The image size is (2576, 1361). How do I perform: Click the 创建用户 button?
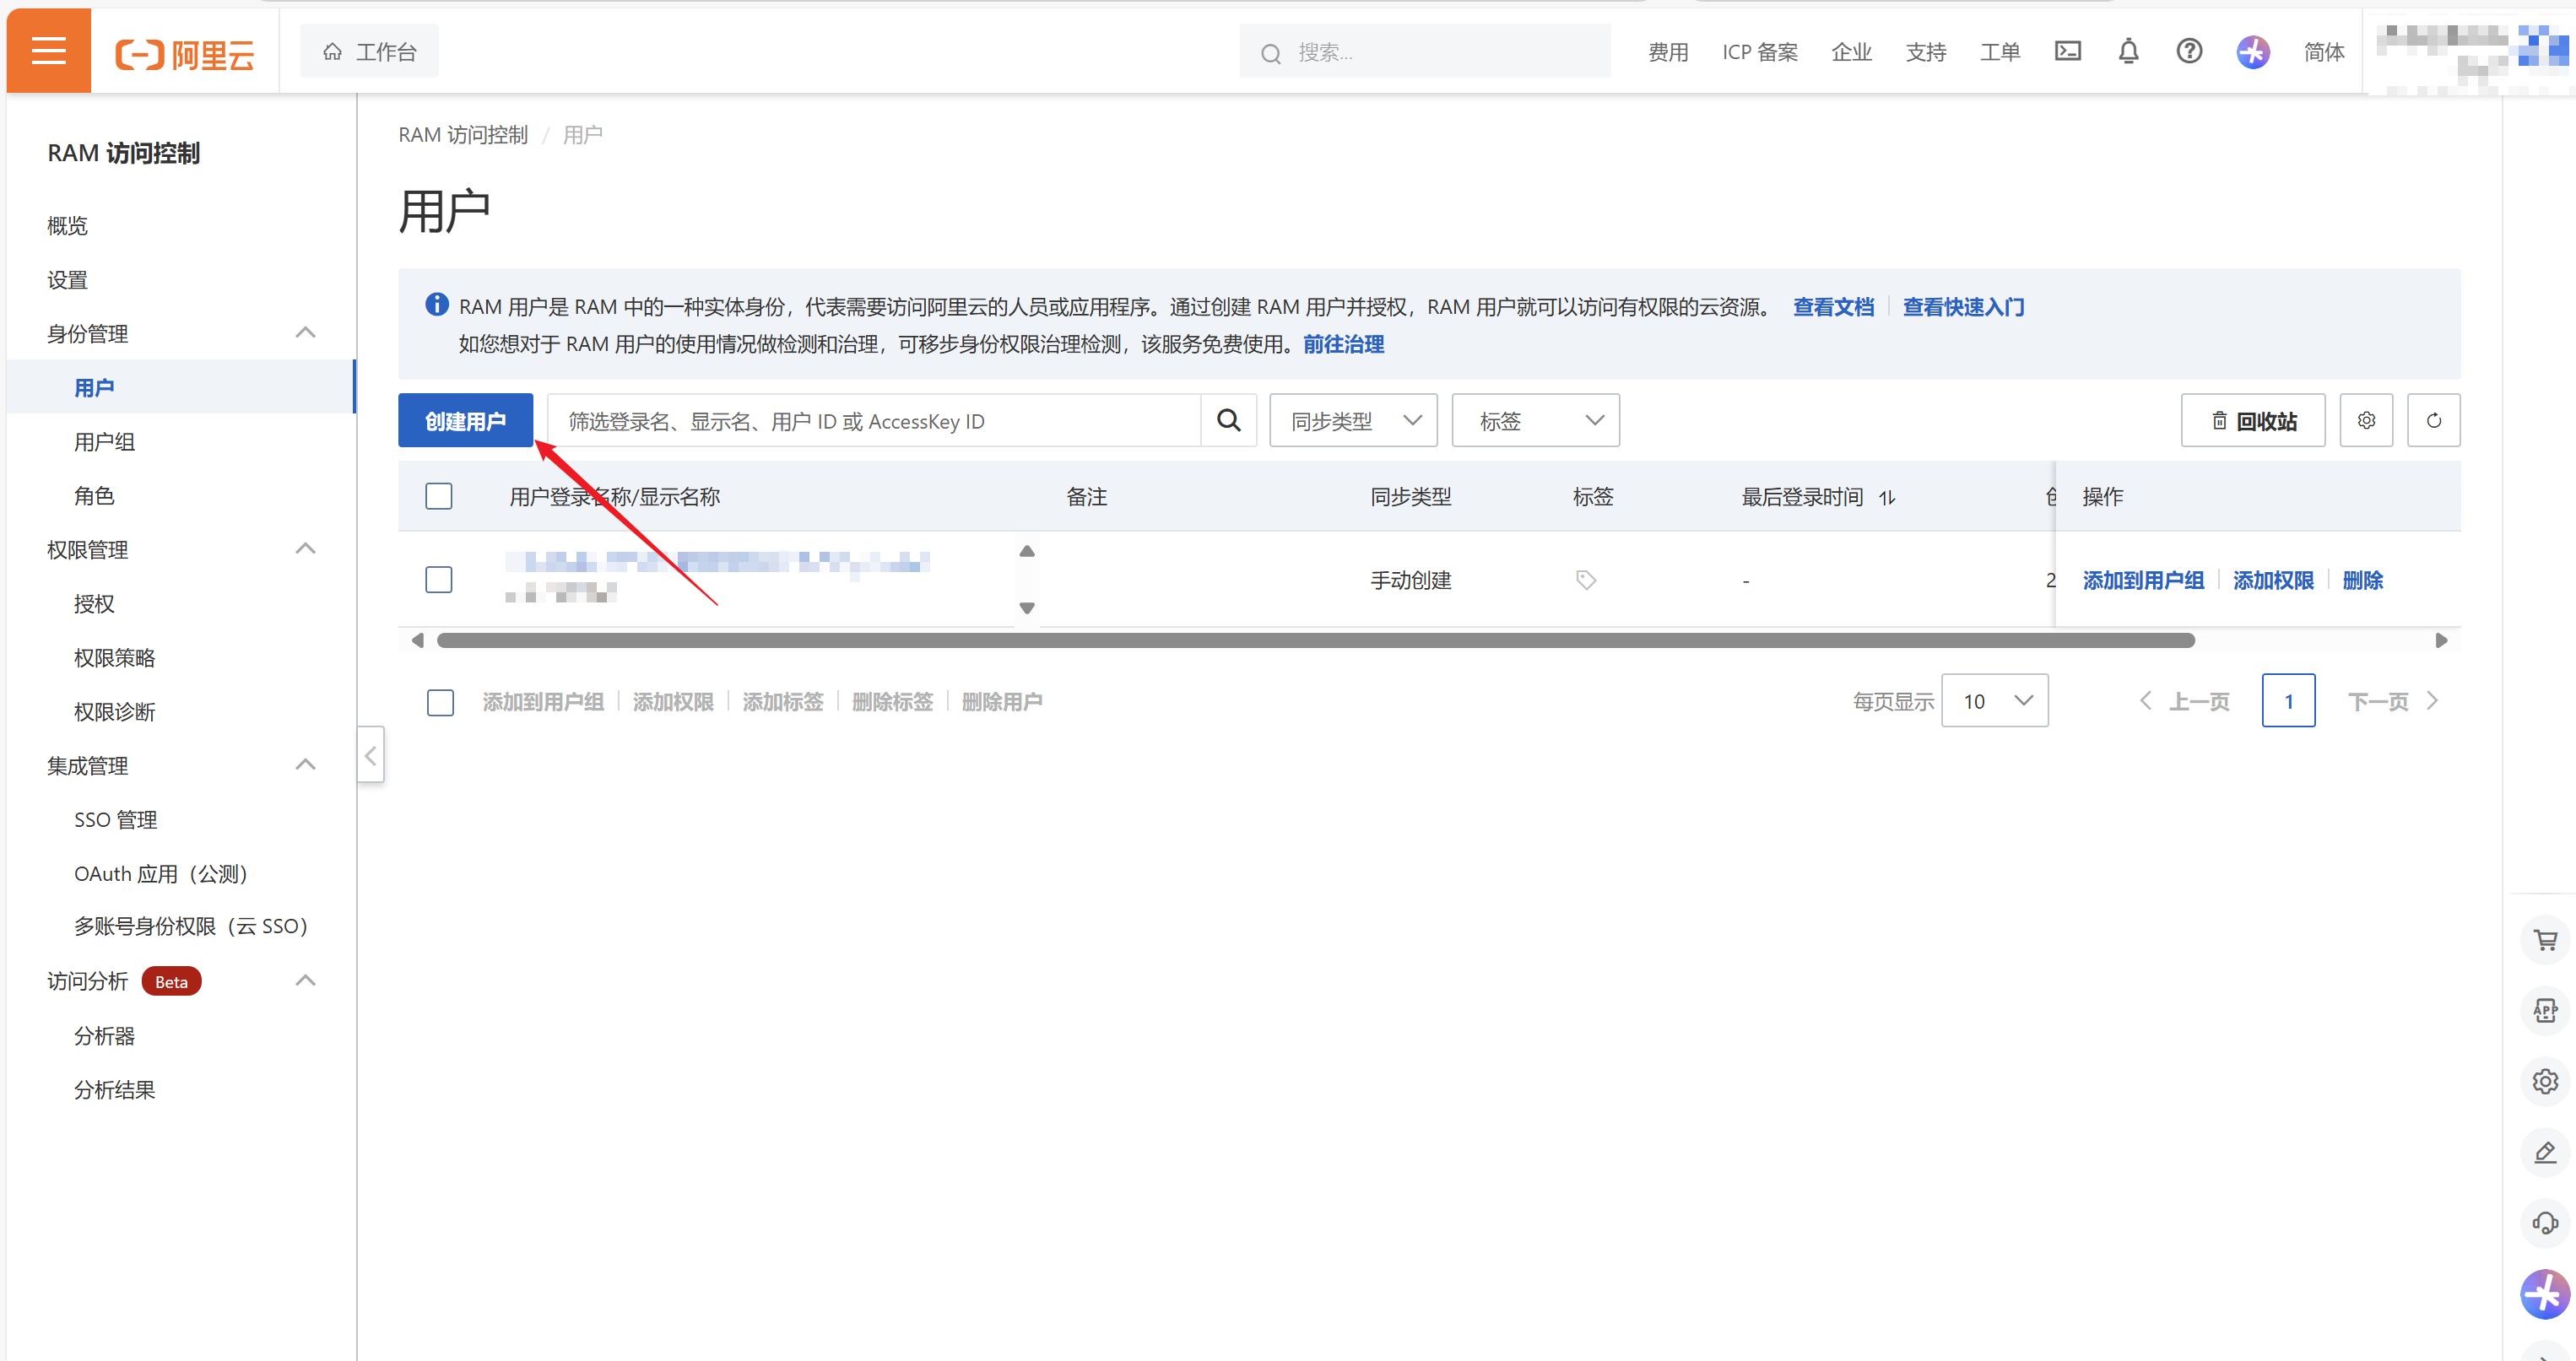[x=465, y=421]
